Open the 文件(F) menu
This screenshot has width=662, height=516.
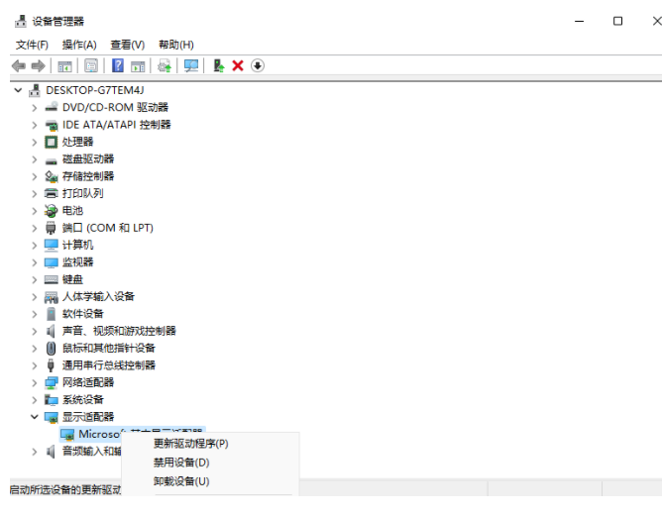tap(33, 45)
